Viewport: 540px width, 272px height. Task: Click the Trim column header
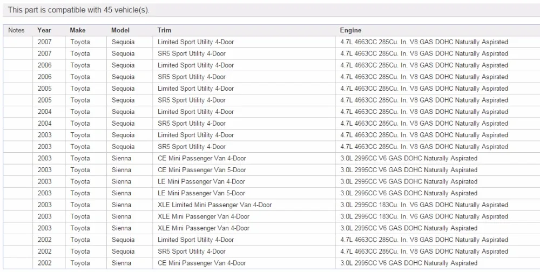coord(164,30)
